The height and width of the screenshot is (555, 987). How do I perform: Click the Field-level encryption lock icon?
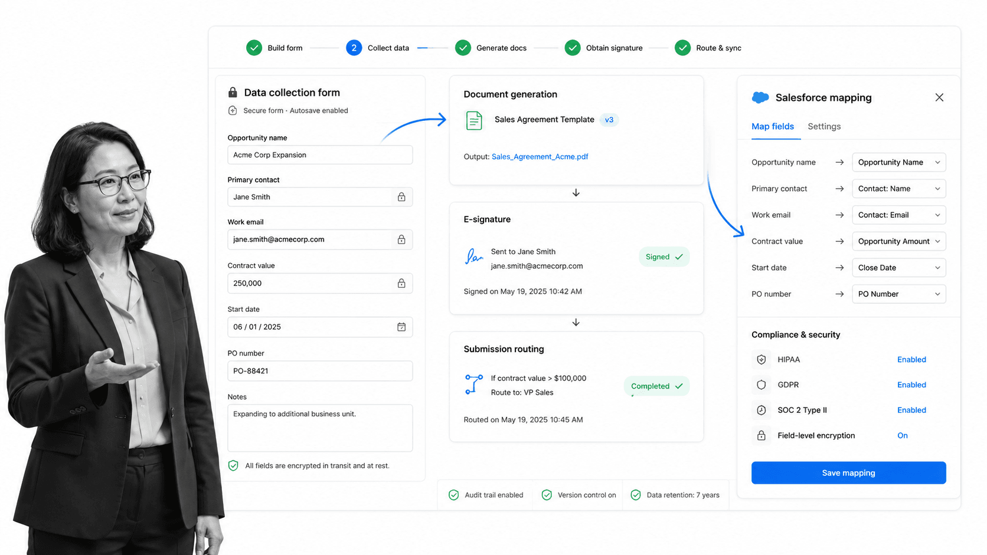click(762, 435)
